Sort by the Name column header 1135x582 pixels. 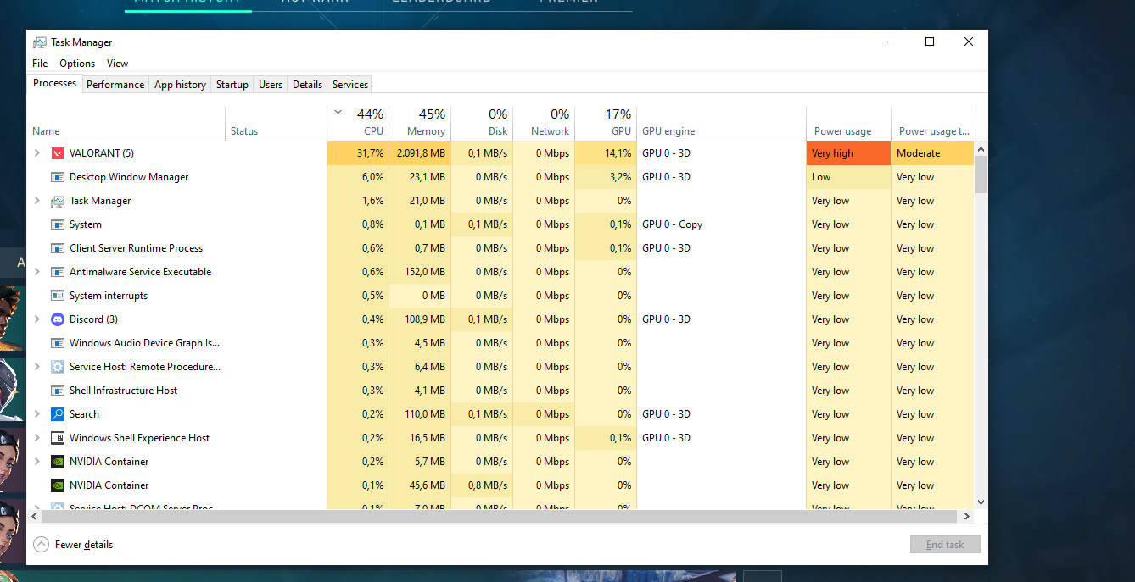(126, 123)
